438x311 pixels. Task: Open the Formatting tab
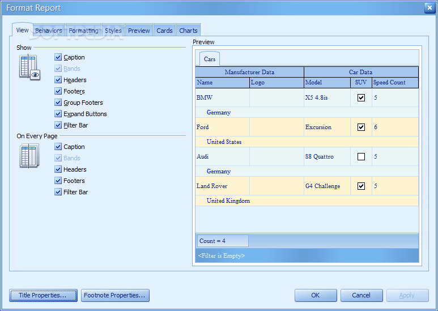(x=83, y=31)
